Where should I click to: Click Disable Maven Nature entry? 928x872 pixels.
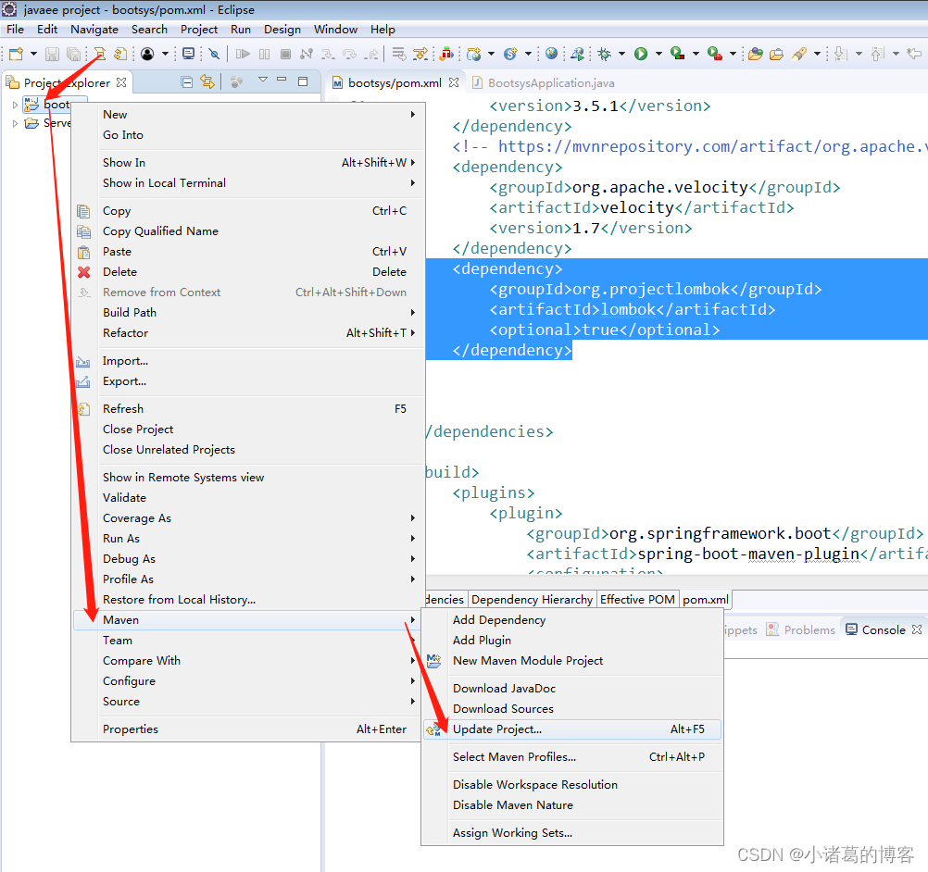572,805
